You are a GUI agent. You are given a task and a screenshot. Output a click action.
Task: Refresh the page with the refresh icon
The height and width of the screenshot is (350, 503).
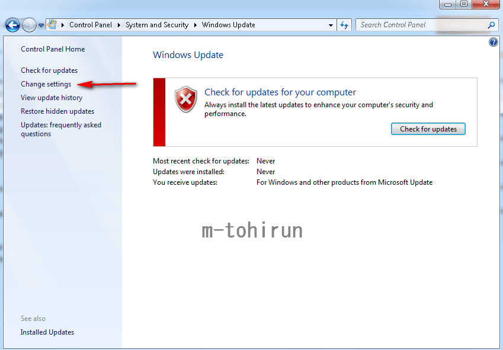pos(344,25)
